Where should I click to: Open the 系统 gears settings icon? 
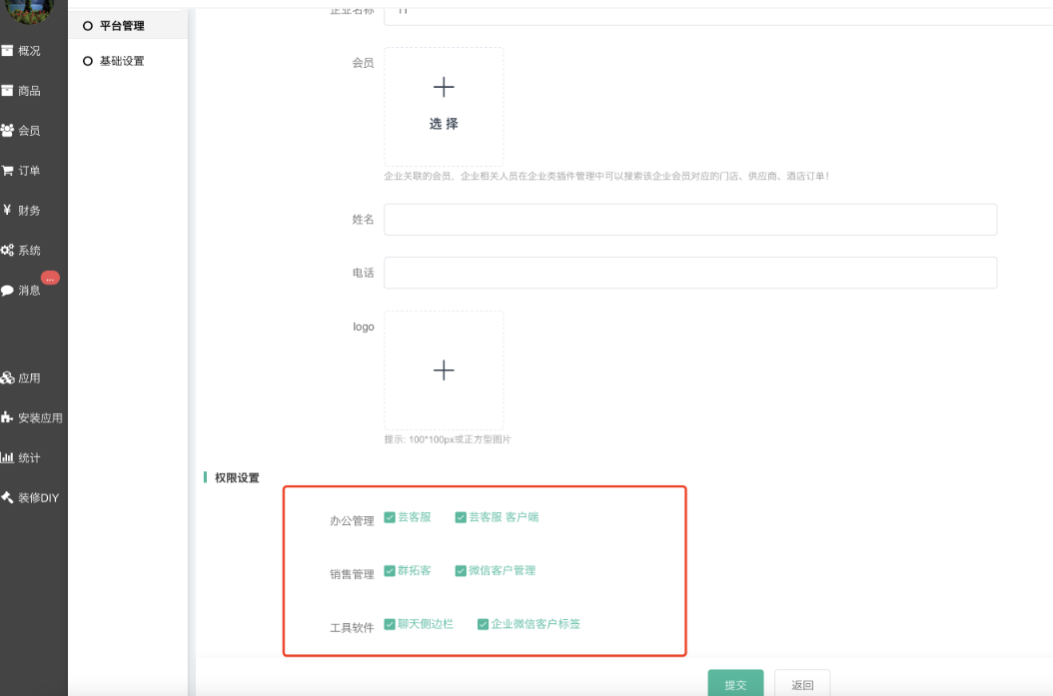tap(7, 251)
